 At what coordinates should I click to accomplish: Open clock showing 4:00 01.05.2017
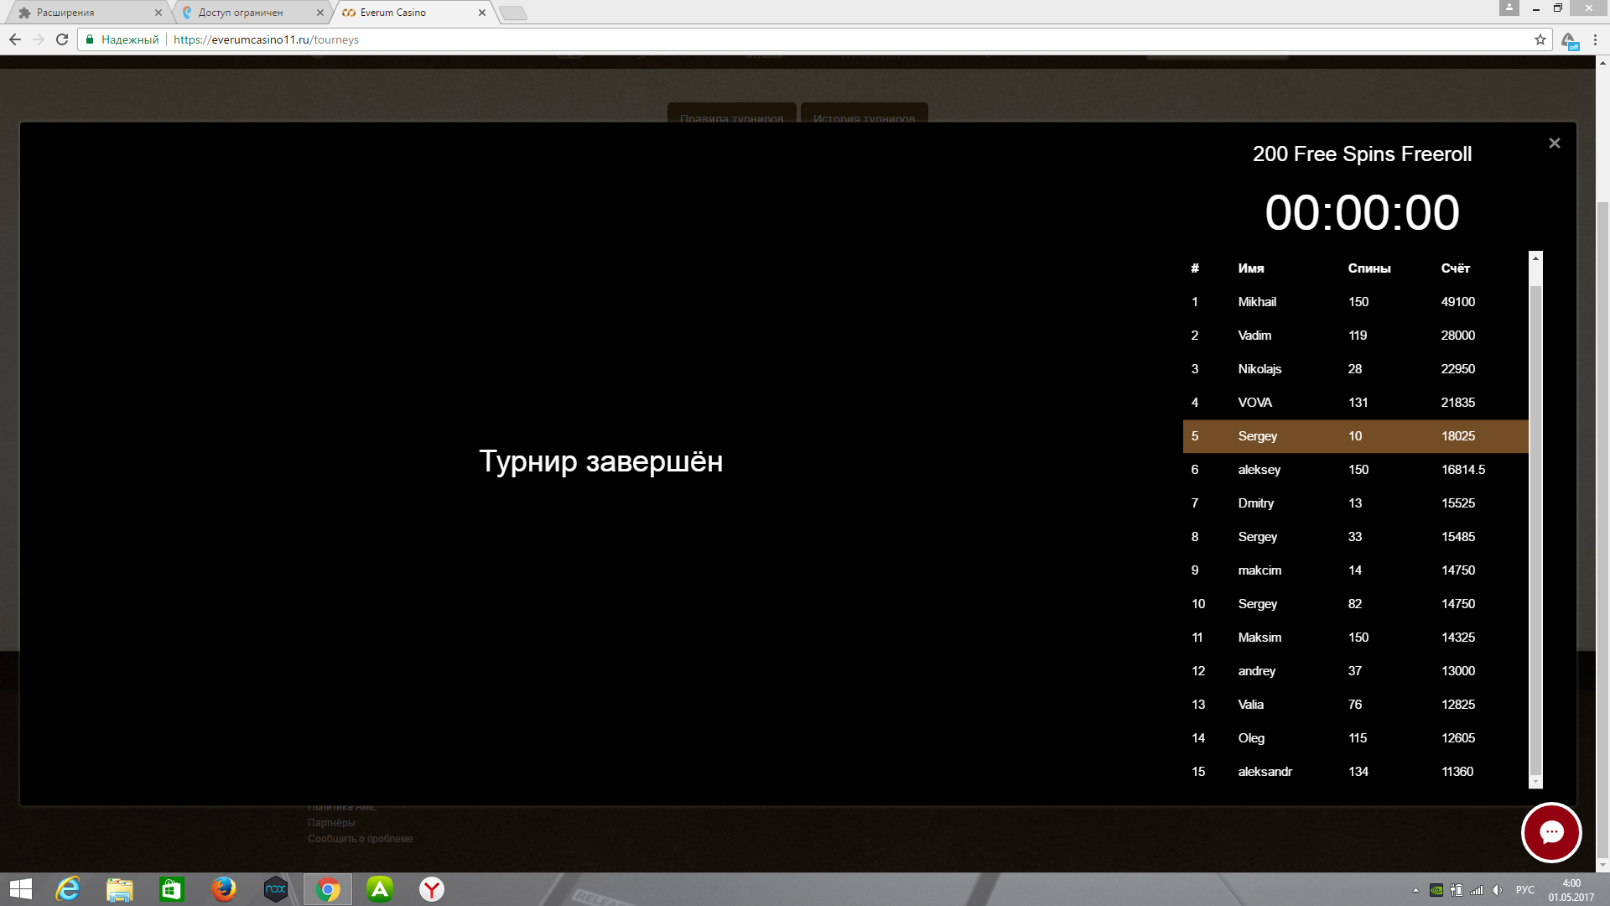[1571, 890]
